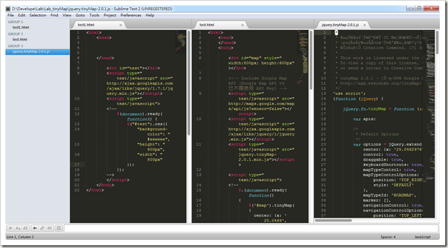The width and height of the screenshot is (448, 248).
Task: Close the test.html tab
Action: point(242,25)
